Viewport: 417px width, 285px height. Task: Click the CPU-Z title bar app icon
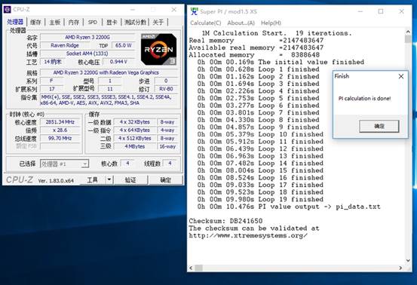point(8,10)
